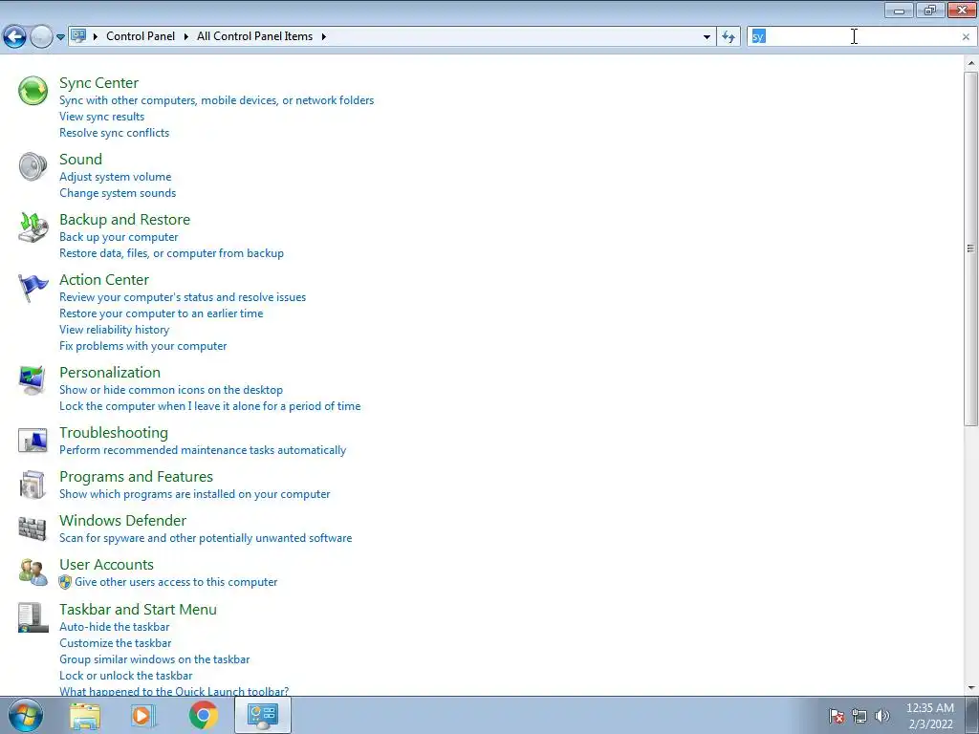Open Google Chrome from the taskbar
Viewport: 979px width, 734px height.
point(204,715)
